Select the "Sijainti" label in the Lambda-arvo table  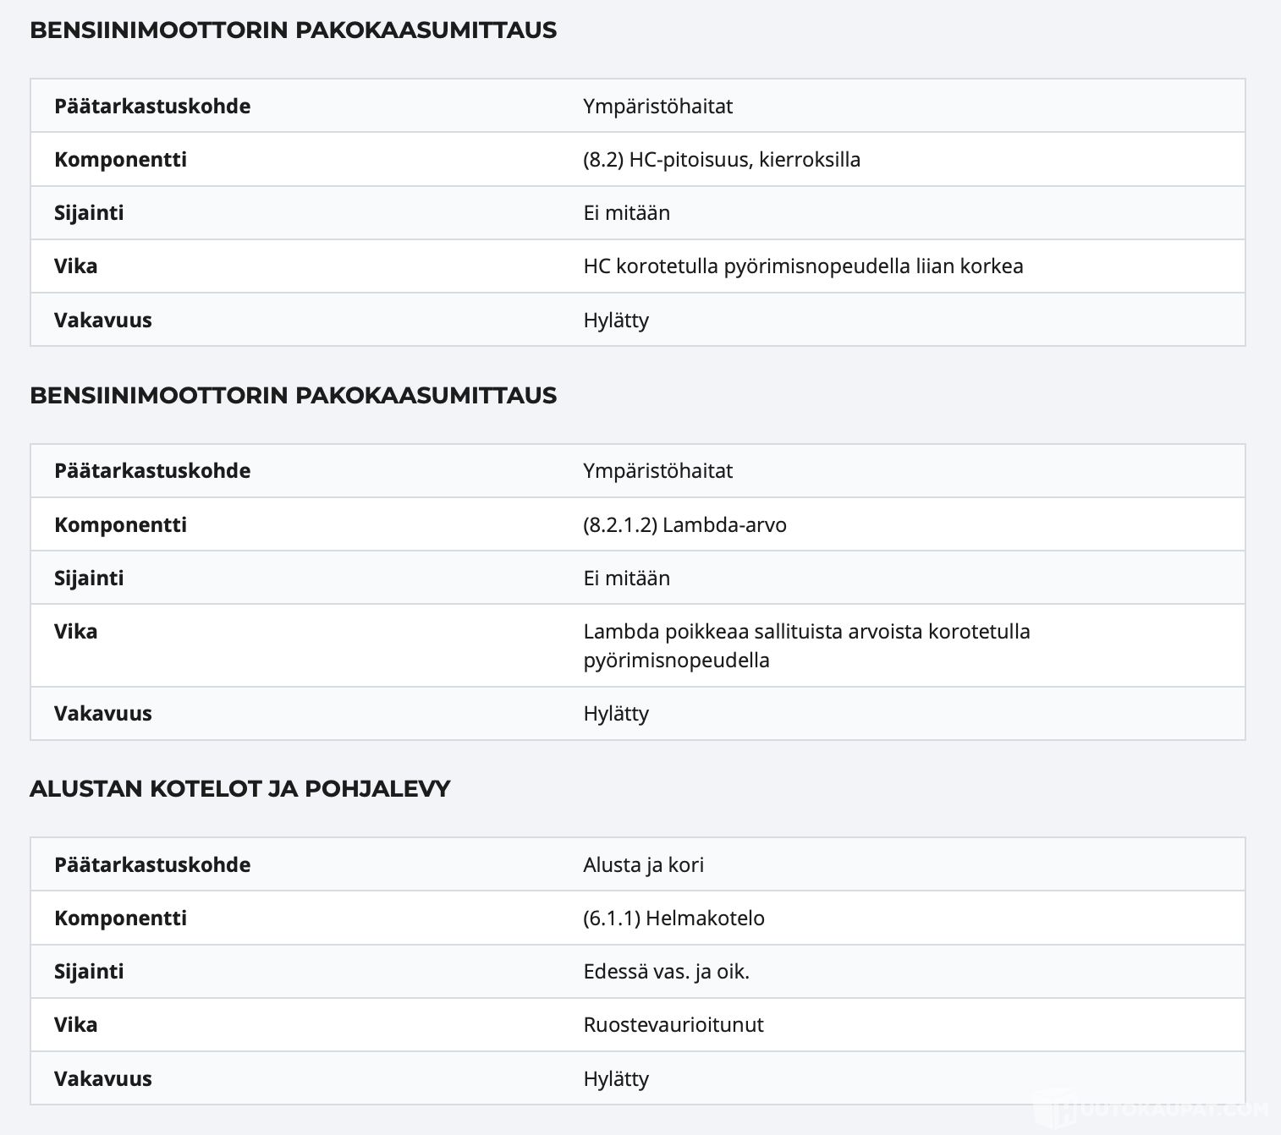[89, 578]
